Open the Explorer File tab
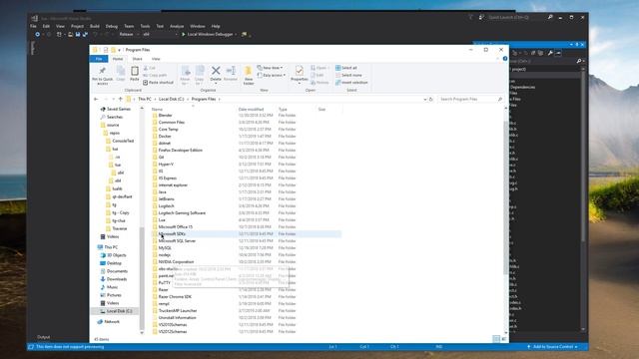 [x=99, y=59]
